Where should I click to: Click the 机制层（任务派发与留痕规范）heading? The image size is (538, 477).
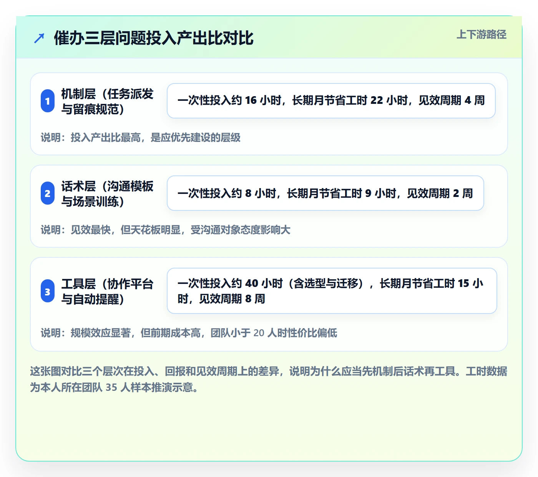coord(108,101)
